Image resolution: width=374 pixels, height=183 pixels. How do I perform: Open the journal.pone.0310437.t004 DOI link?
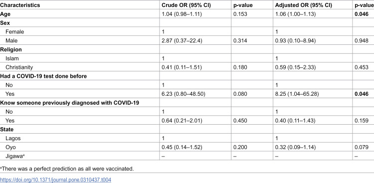coord(55,180)
